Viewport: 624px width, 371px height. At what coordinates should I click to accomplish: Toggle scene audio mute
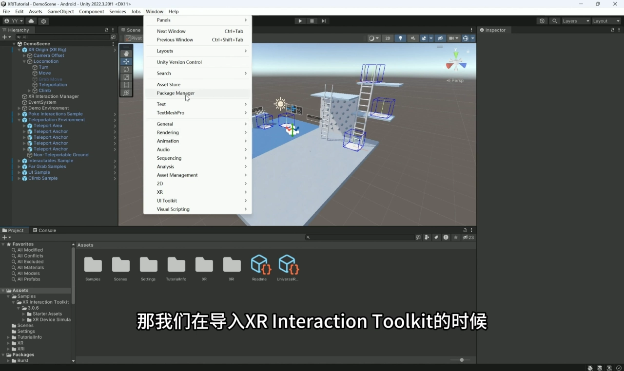[x=413, y=38]
